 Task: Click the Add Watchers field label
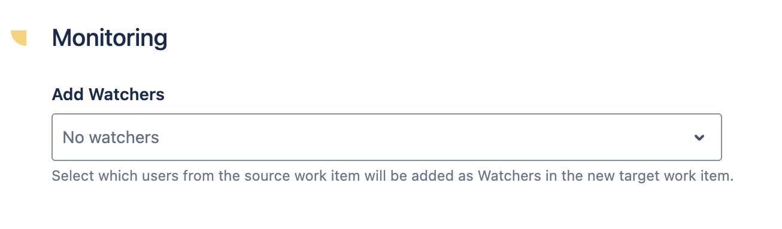108,94
